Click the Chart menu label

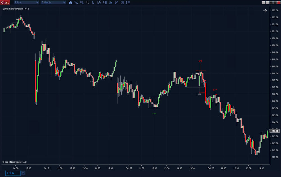tap(5, 2)
